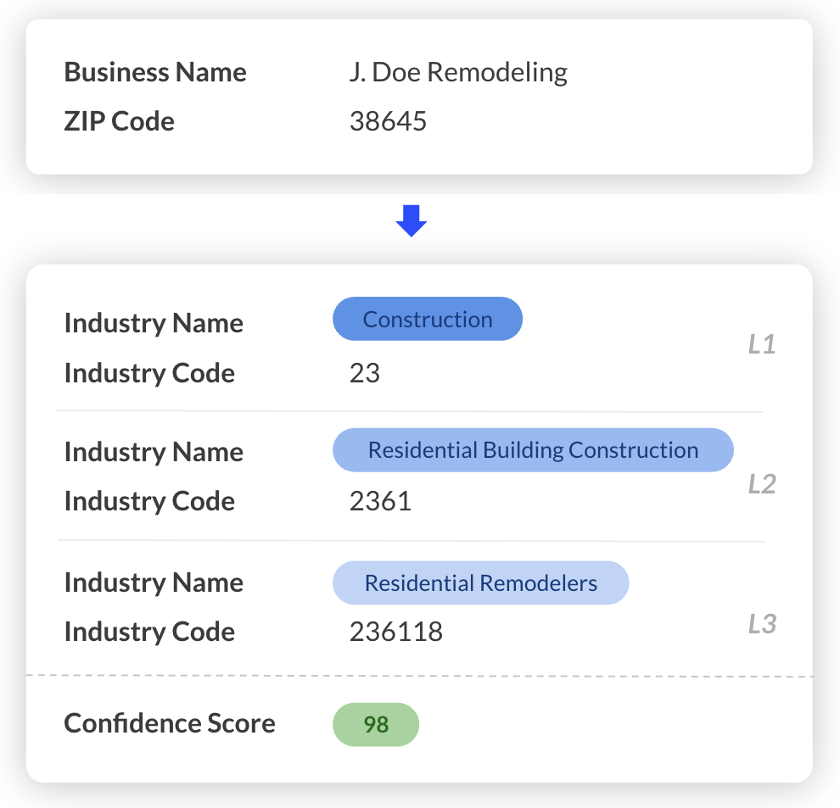The image size is (840, 808).
Task: Click the Industry Name label in L1 row
Action: 154,324
